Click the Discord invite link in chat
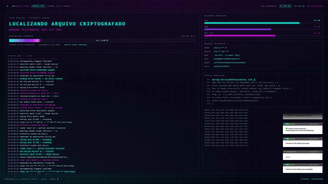The width and height of the screenshot is (328, 184). [300, 130]
